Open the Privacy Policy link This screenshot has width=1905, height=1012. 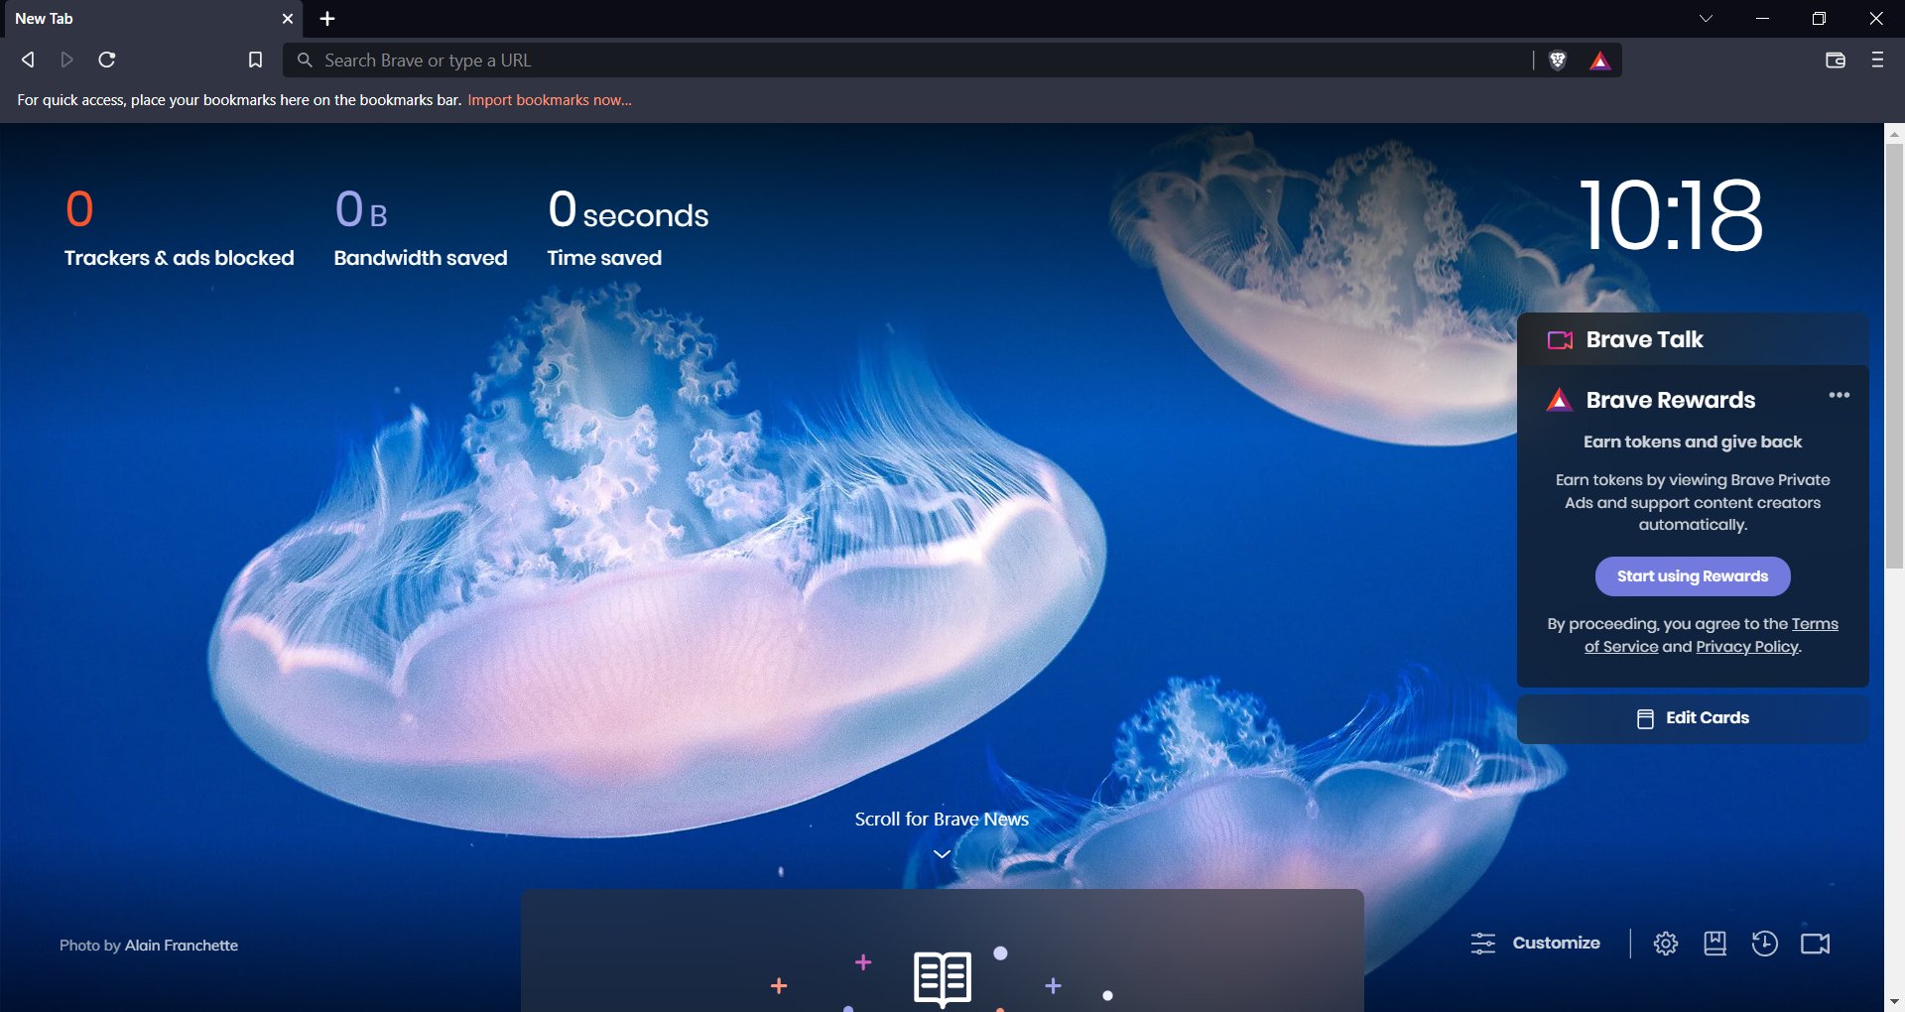click(x=1746, y=647)
